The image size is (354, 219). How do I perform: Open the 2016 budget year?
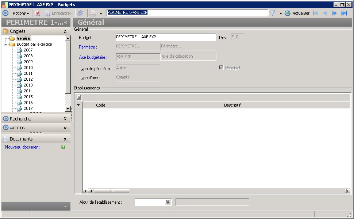28,103
